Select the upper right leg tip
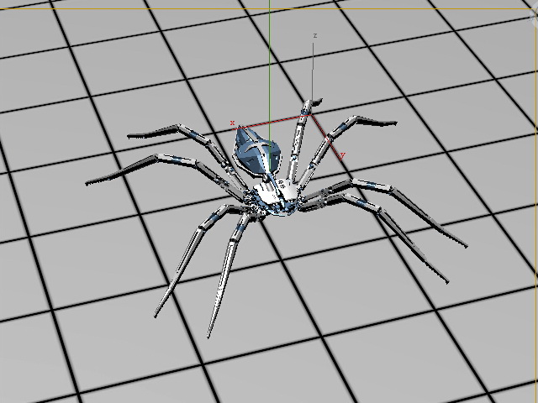 click(x=393, y=123)
